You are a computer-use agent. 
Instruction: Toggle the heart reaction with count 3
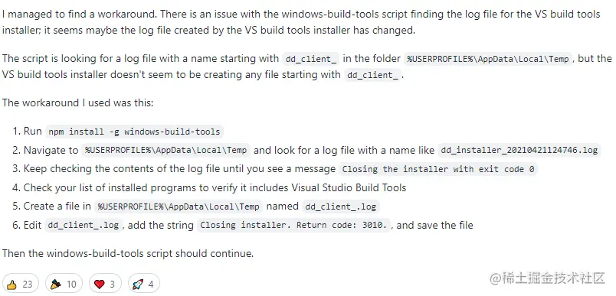point(105,284)
